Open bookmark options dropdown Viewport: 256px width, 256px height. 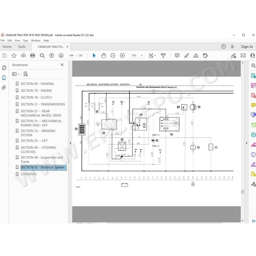[16, 74]
